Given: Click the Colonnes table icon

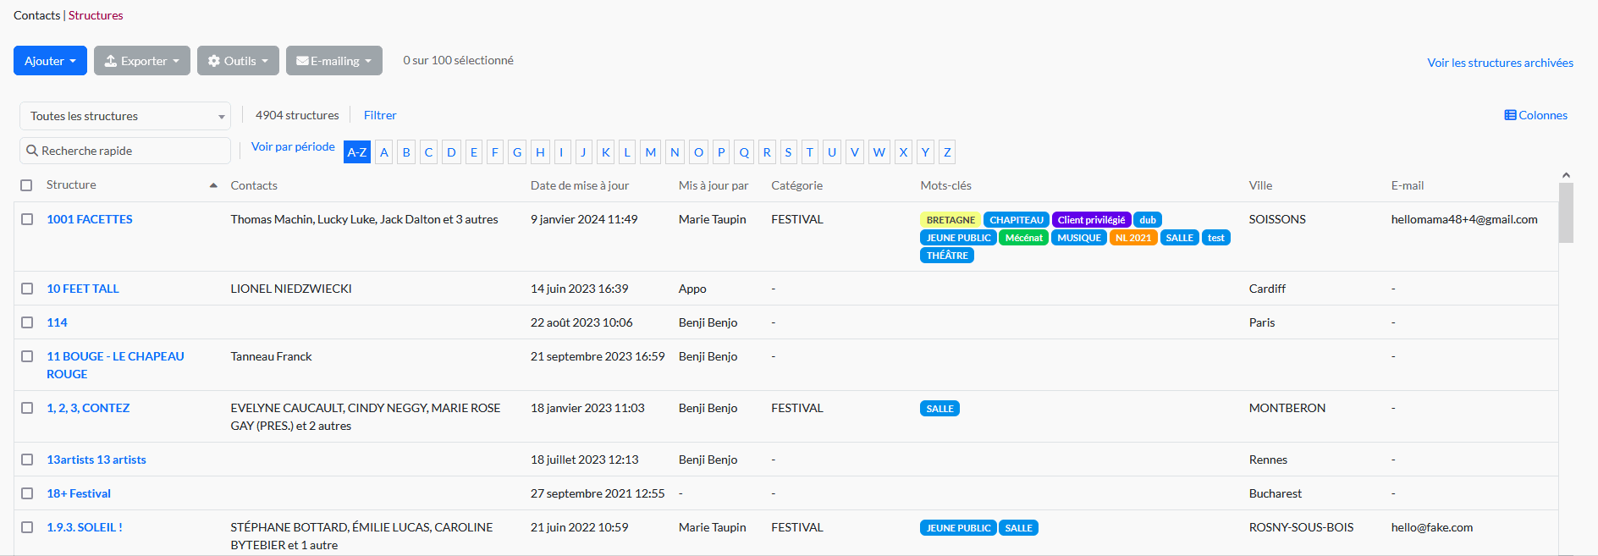Looking at the screenshot, I should pos(1510,115).
